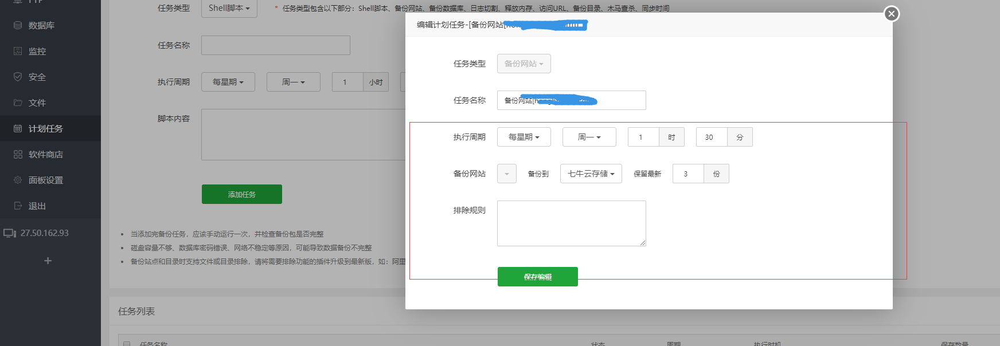This screenshot has height=346, width=1000.
Task: Click the monitor icon beside 27.50.162.93
Action: [10, 233]
